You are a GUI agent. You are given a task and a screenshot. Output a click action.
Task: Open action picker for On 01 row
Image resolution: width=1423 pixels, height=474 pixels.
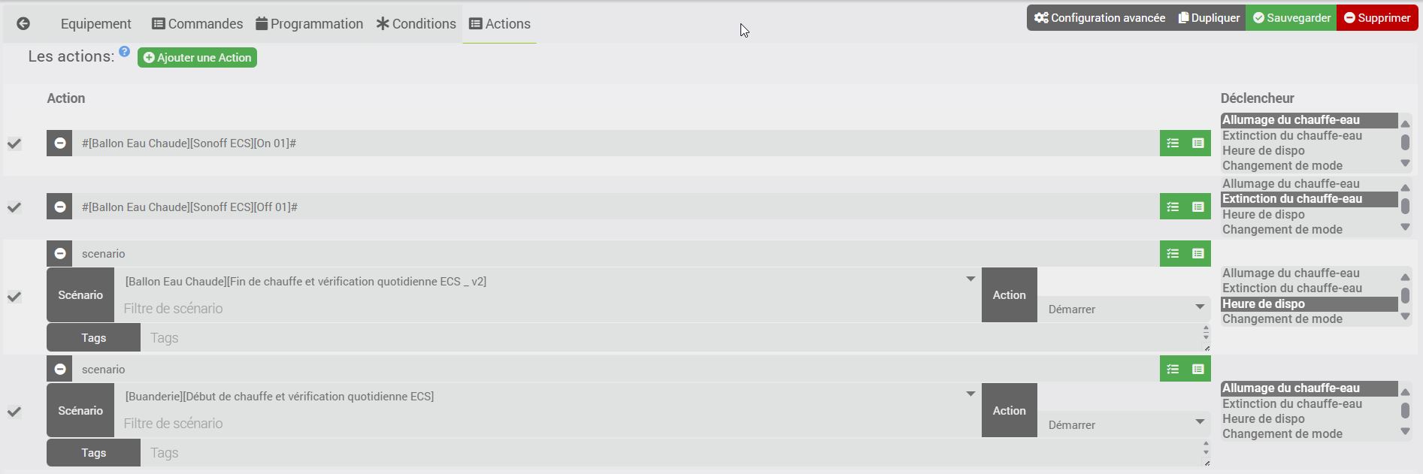(1173, 143)
